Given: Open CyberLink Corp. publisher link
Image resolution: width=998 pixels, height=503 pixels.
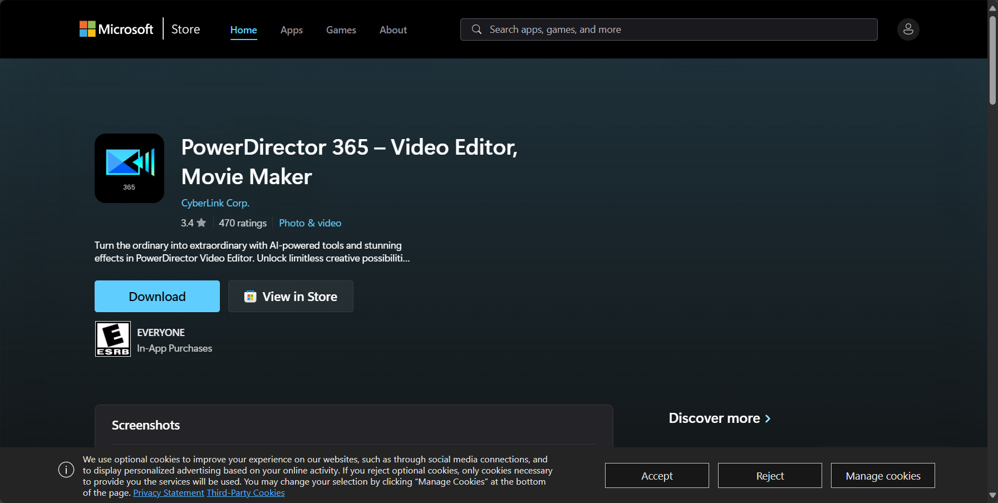Looking at the screenshot, I should [x=215, y=203].
